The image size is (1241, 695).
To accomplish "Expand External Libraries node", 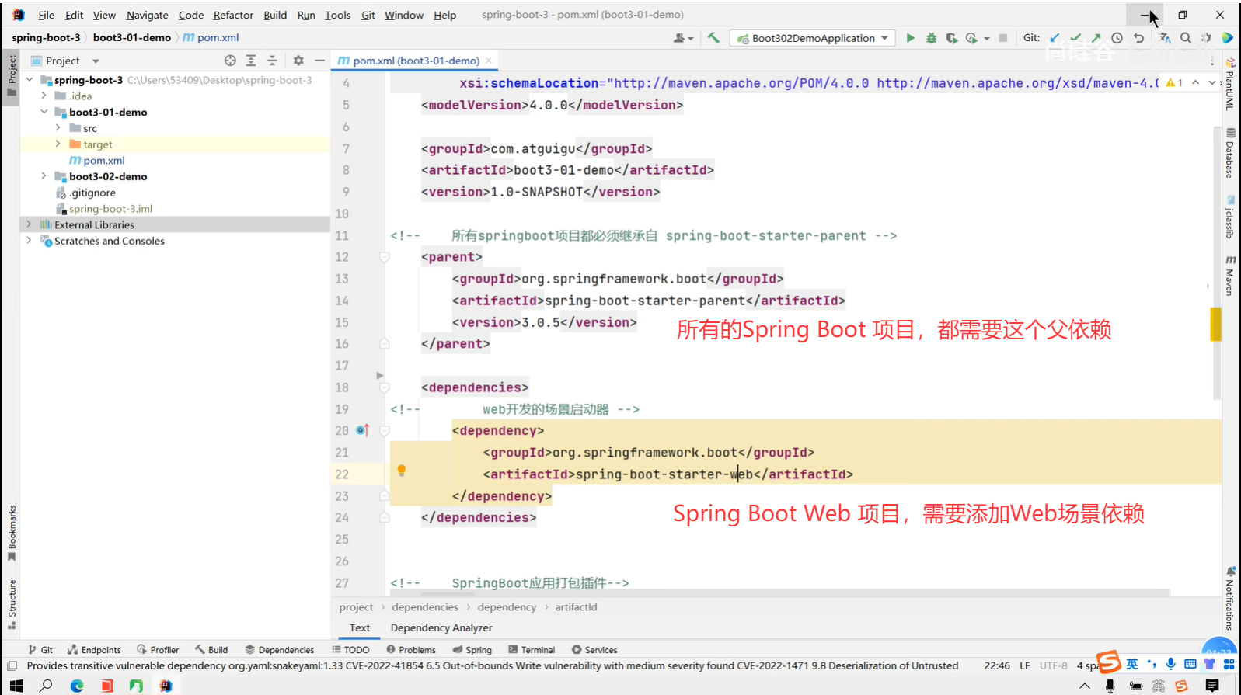I will tap(30, 224).
